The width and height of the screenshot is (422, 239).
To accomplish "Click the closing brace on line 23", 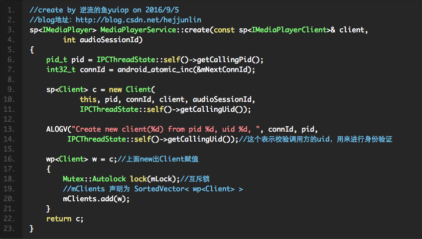I will coord(32,229).
